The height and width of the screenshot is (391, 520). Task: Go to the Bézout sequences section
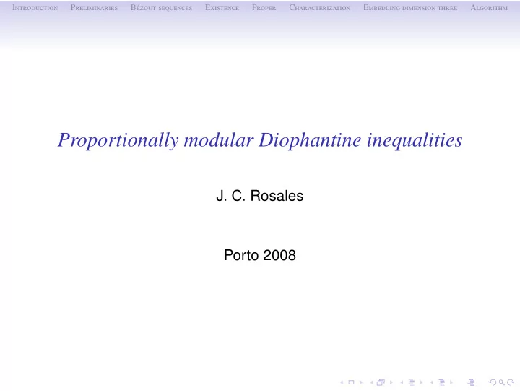point(161,8)
